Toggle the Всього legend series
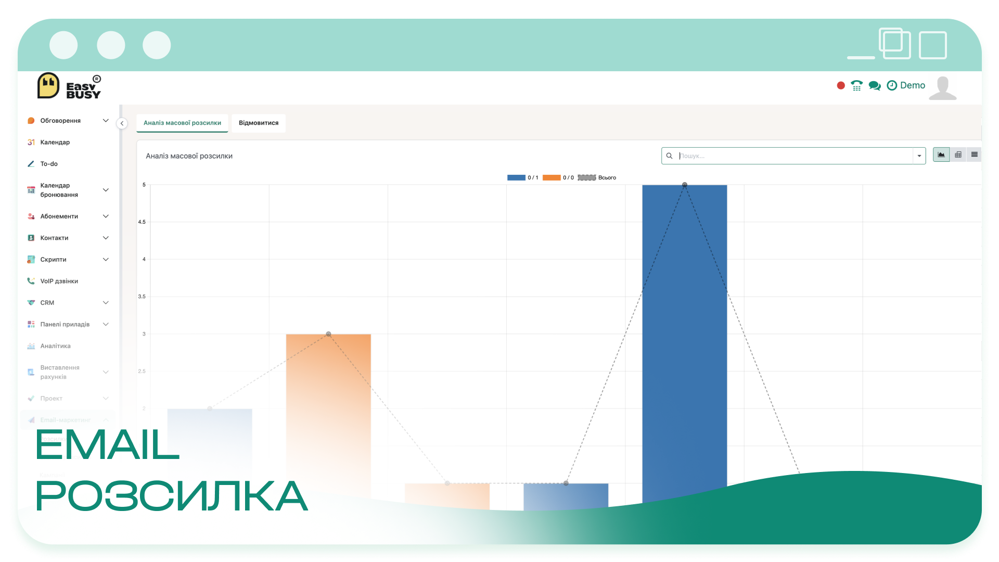This screenshot has width=999, height=562. tap(597, 178)
